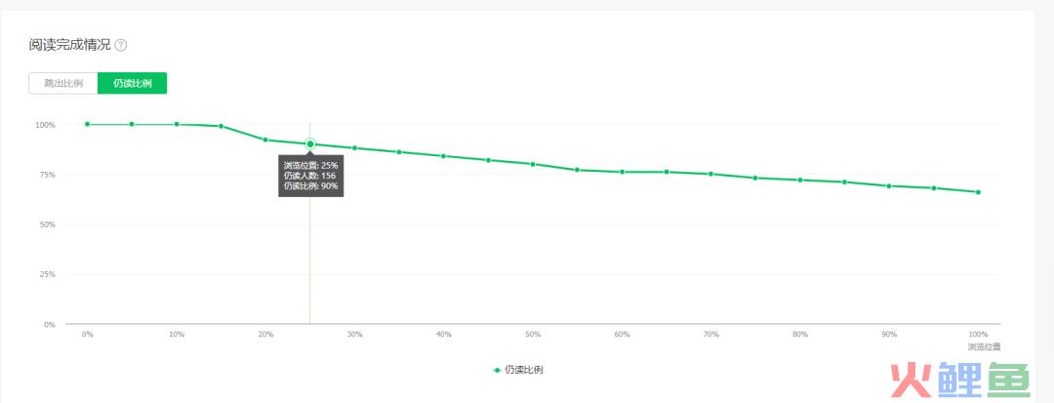Click the final data point at 100%
Image resolution: width=1054 pixels, height=403 pixels.
click(x=978, y=192)
